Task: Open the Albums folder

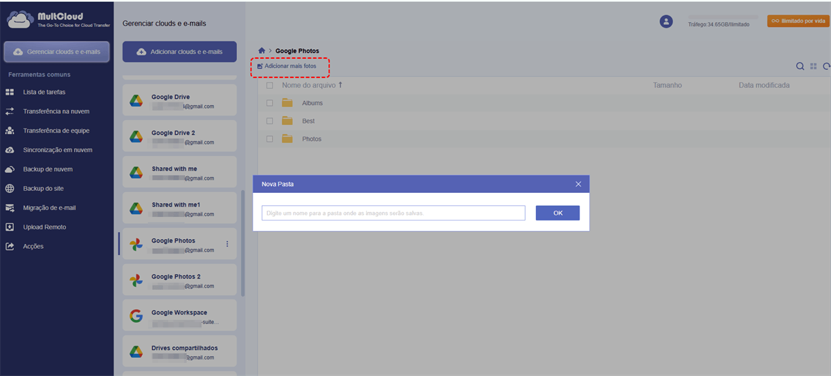Action: (x=312, y=103)
